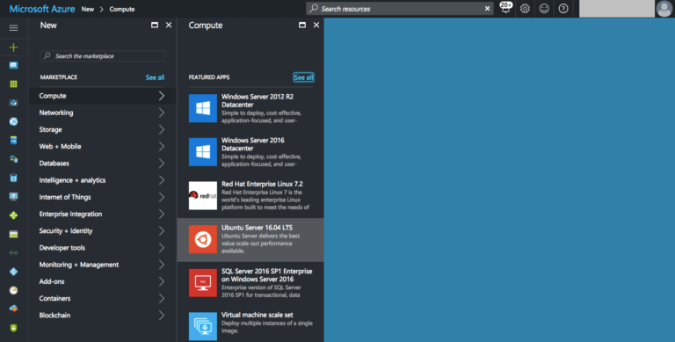Open the account avatar menu
This screenshot has height=342, width=675.
[664, 9]
